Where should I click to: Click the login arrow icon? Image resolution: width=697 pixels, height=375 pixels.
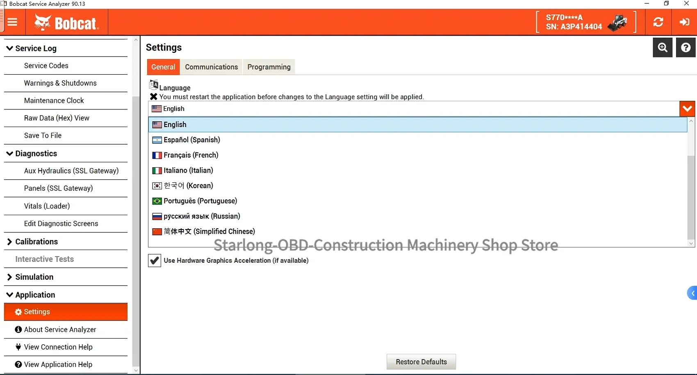tap(684, 22)
